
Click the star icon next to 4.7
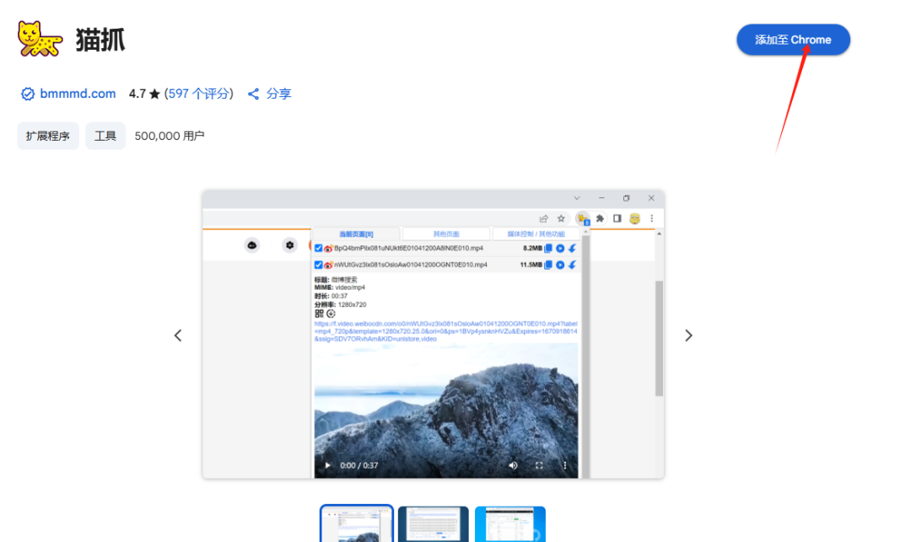[154, 94]
